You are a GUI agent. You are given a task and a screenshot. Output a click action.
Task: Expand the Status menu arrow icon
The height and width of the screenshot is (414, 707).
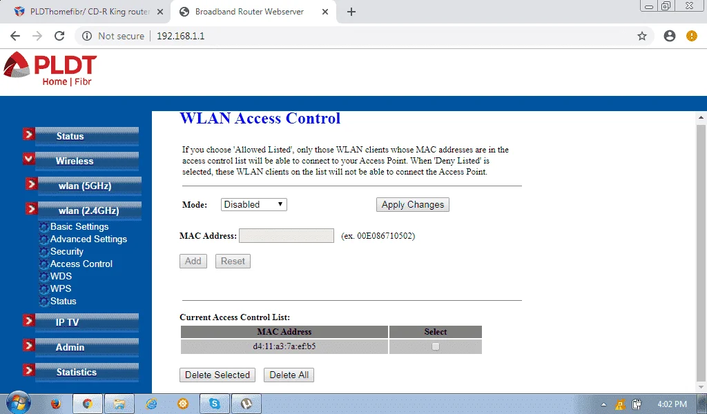[29, 135]
